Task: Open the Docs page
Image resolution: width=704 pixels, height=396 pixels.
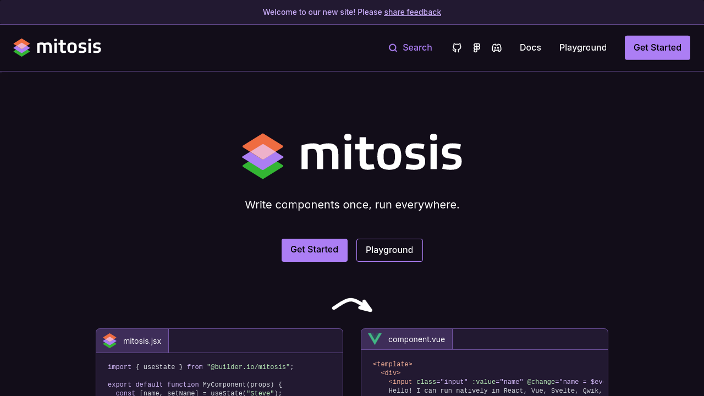Action: [530, 48]
